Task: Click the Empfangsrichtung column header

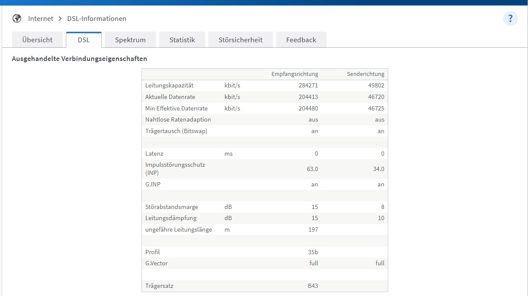Action: coord(295,74)
